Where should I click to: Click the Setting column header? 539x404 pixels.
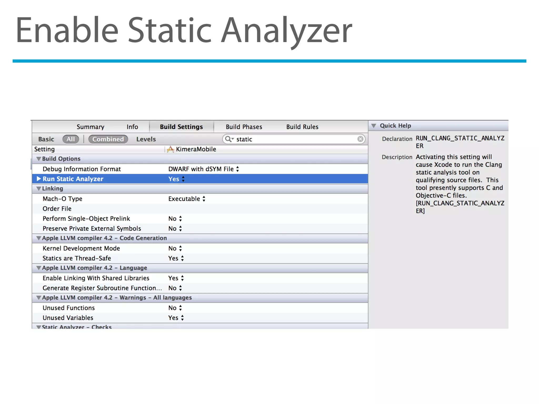pyautogui.click(x=44, y=149)
